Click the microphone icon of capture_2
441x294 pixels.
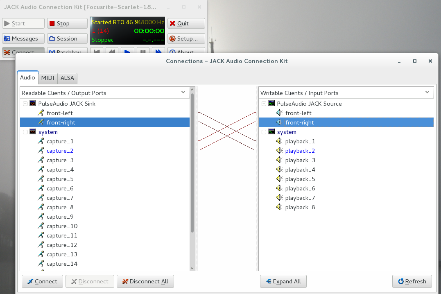coord(41,151)
